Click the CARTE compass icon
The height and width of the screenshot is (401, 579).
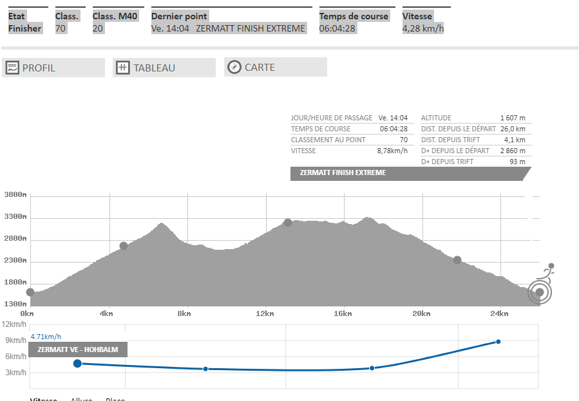tap(234, 67)
